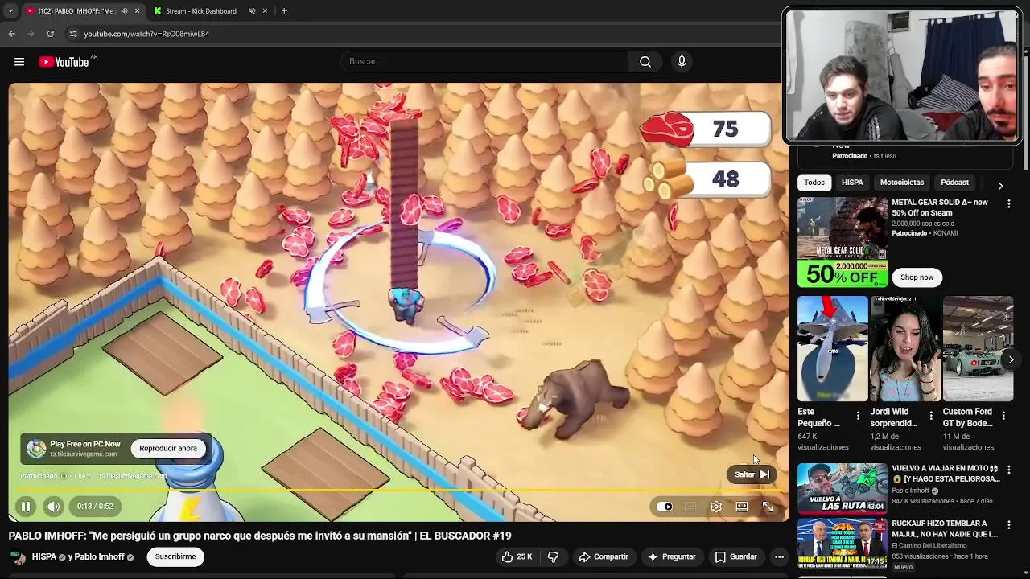Image resolution: width=1030 pixels, height=579 pixels.
Task: Open options for 'VUELVO A VIAJAR EN MOTO'
Action: point(1008,470)
